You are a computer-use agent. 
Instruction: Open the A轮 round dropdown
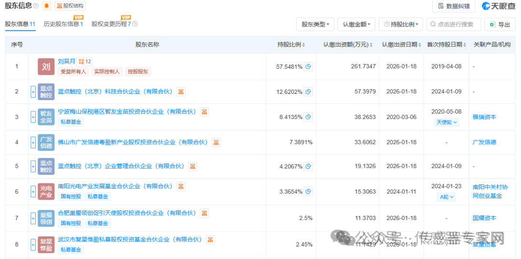pyautogui.click(x=446, y=196)
